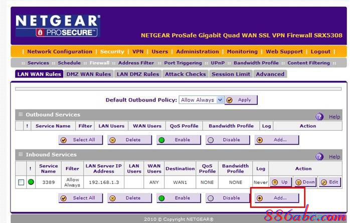Disable selected inbound services
Viewport: 350px width, 223px height.
point(228,198)
